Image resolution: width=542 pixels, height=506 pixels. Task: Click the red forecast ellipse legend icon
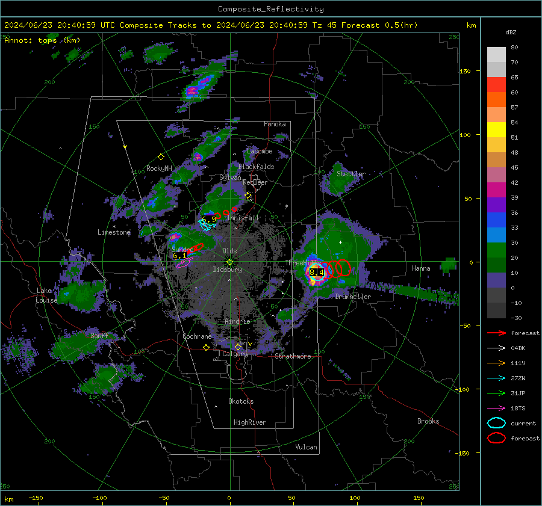pyautogui.click(x=496, y=438)
